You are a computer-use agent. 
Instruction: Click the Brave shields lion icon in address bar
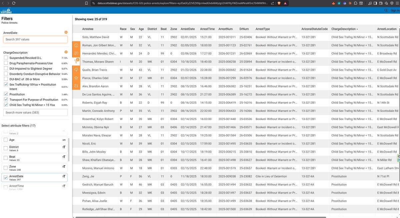tap(280, 3)
